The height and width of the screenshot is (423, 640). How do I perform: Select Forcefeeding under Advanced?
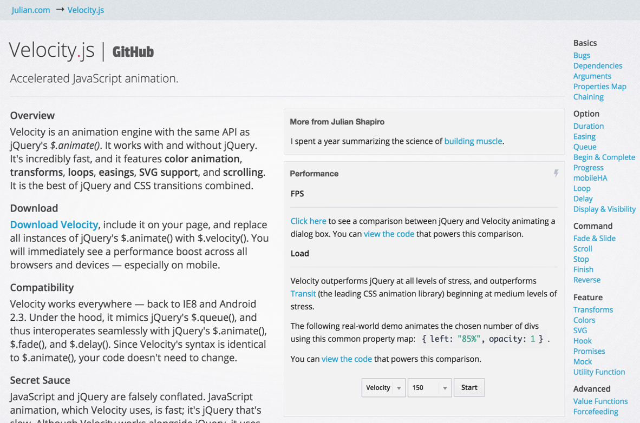pos(595,412)
